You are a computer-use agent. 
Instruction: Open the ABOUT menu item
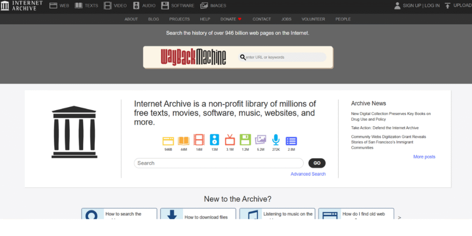click(x=131, y=19)
